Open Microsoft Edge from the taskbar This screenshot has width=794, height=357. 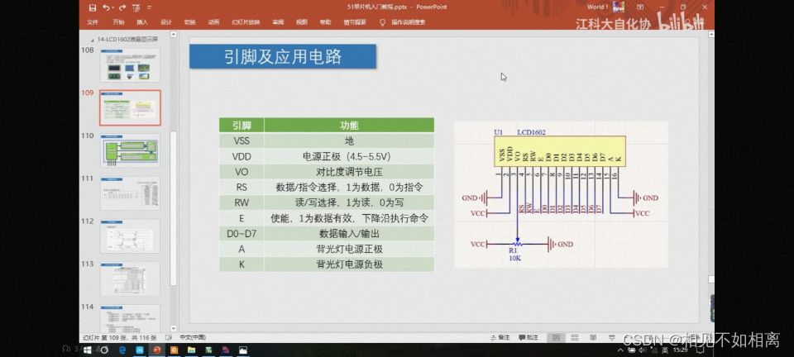122,350
